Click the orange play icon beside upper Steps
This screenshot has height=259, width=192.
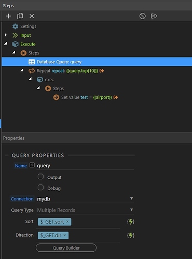(23, 53)
